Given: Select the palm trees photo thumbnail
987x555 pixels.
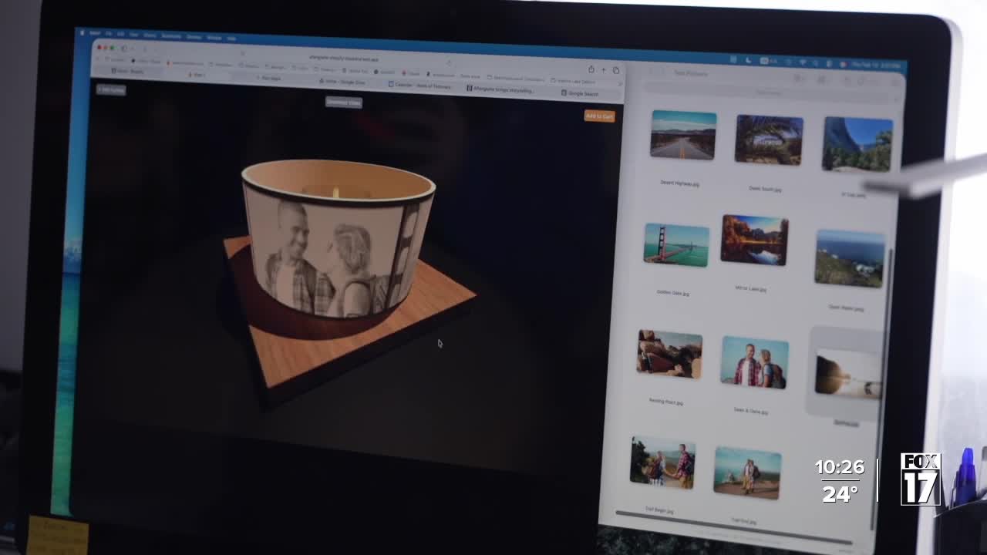Looking at the screenshot, I should pos(769,140).
